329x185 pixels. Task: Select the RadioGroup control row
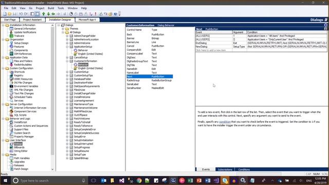click(x=150, y=80)
